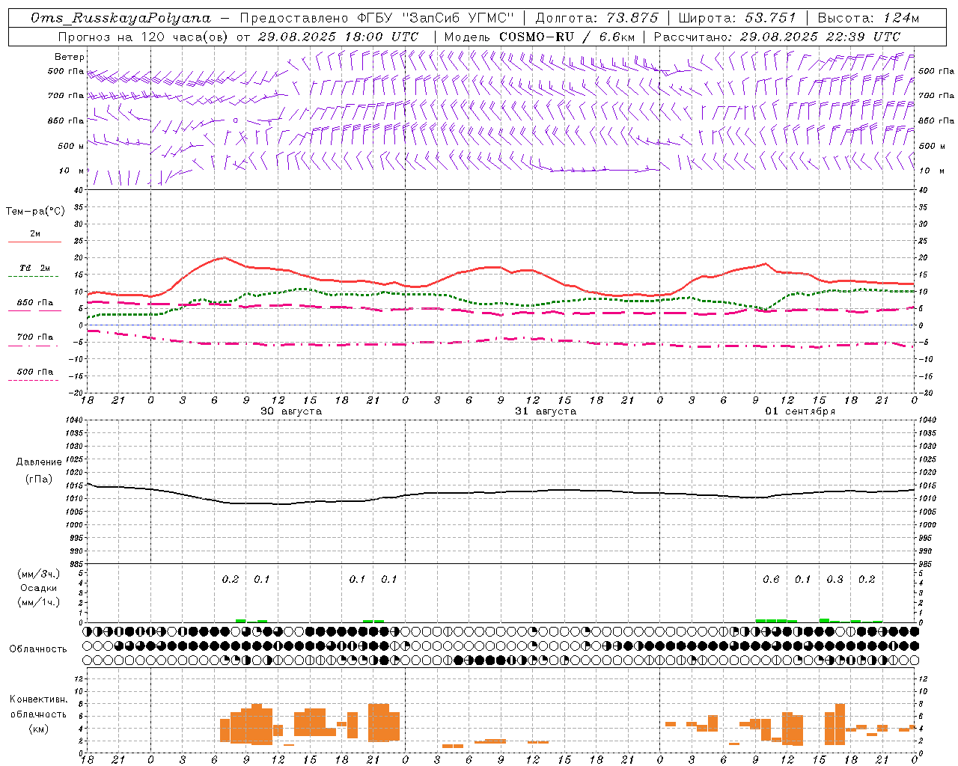
Task: Click the Долгота: 73.875 value
Action: pos(597,18)
